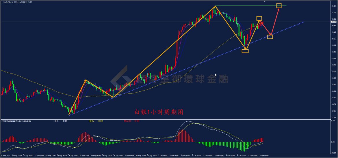Click the red downward forecast arrow

coord(266,28)
